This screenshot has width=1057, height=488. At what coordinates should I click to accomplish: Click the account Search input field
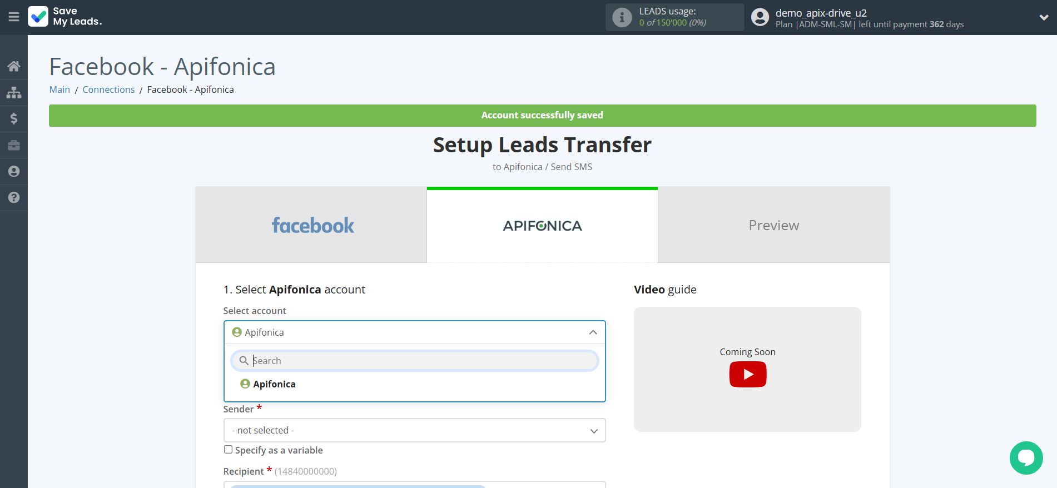423,361
